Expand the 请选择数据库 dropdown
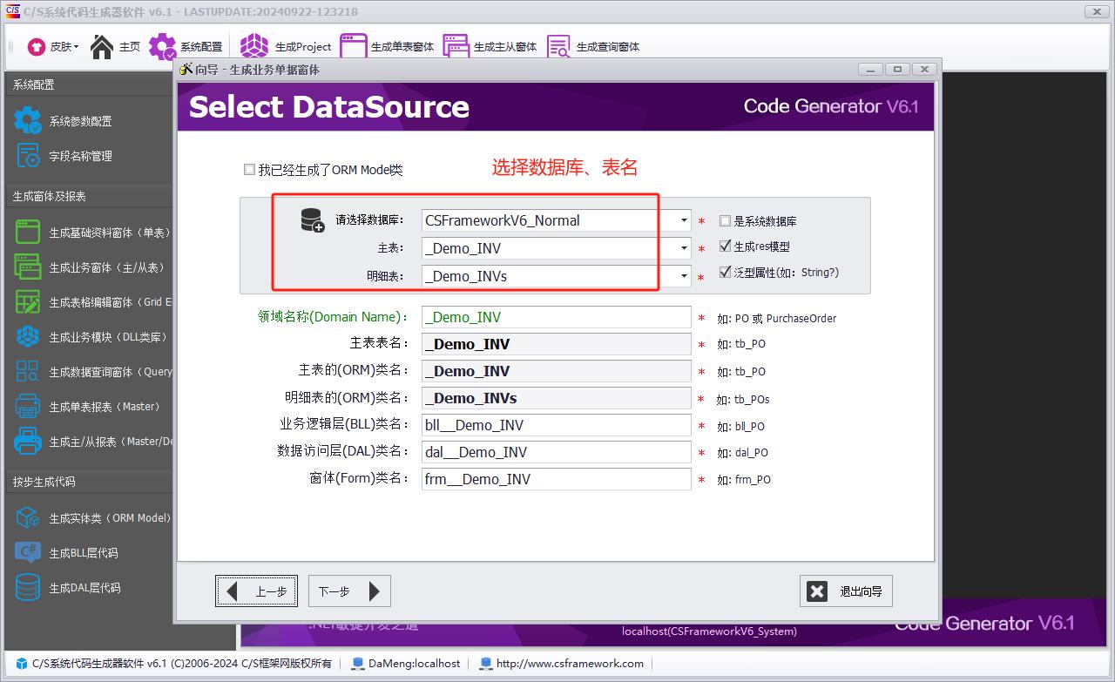The image size is (1115, 682). 684,221
